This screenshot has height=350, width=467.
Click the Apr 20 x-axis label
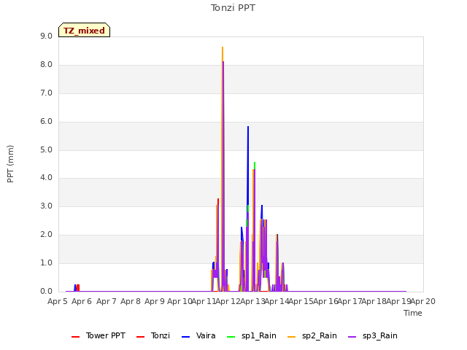coord(423,301)
